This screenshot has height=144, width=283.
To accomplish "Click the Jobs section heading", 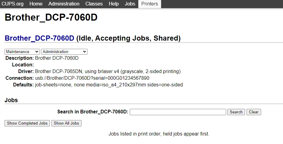I will coord(11,100).
